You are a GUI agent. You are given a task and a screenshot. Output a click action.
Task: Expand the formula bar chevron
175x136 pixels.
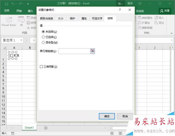coord(172,40)
